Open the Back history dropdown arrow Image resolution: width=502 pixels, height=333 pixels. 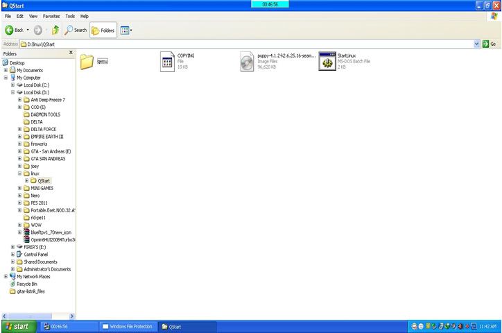click(28, 30)
